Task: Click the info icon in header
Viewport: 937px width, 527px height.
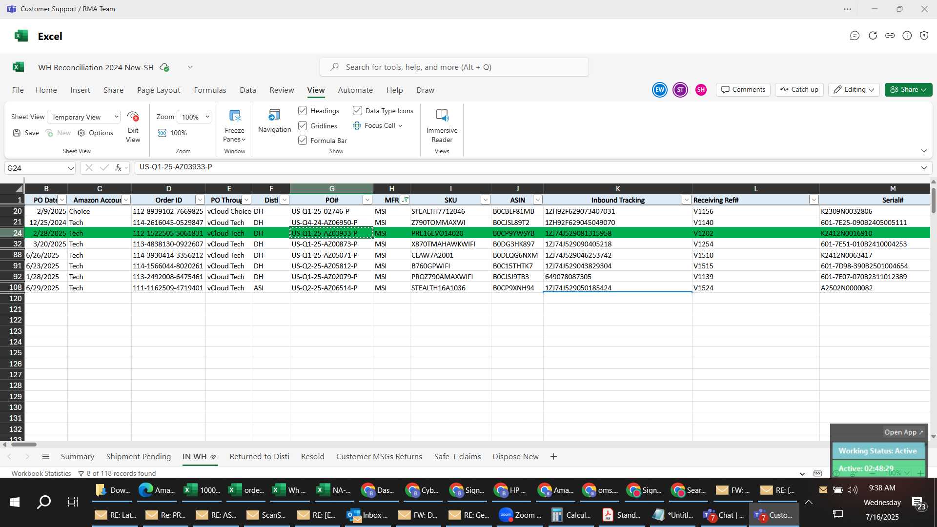Action: click(907, 36)
